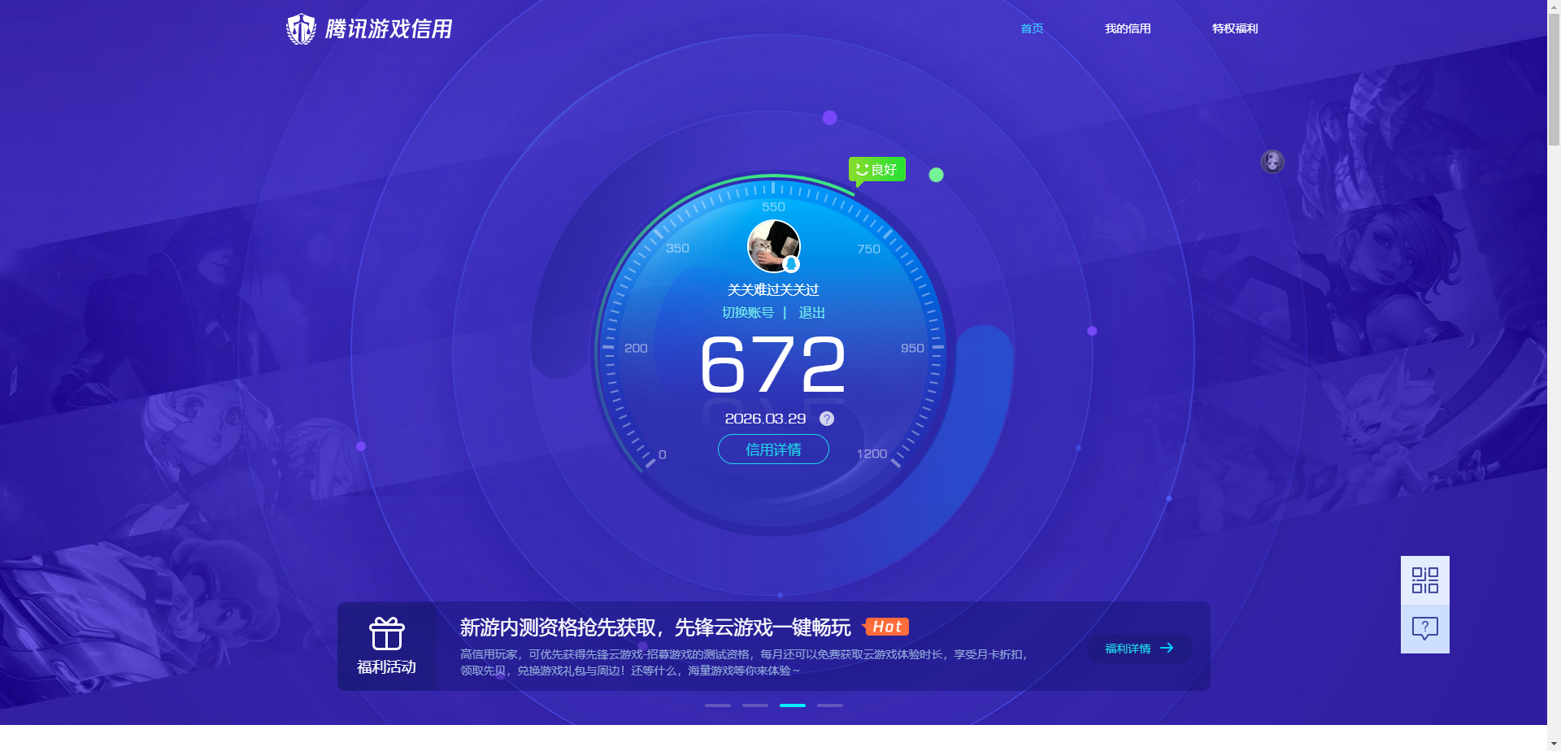The height and width of the screenshot is (751, 1561).
Task: Click the green 良好 rating badge
Action: (876, 169)
